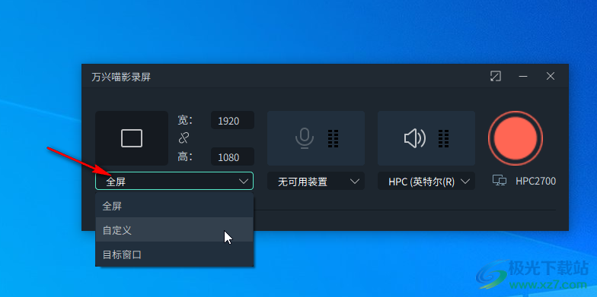Toggle the system speaker audio icon
The image size is (597, 297).
click(414, 138)
